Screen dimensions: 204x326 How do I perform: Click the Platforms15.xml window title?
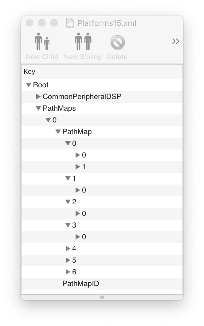click(x=107, y=23)
